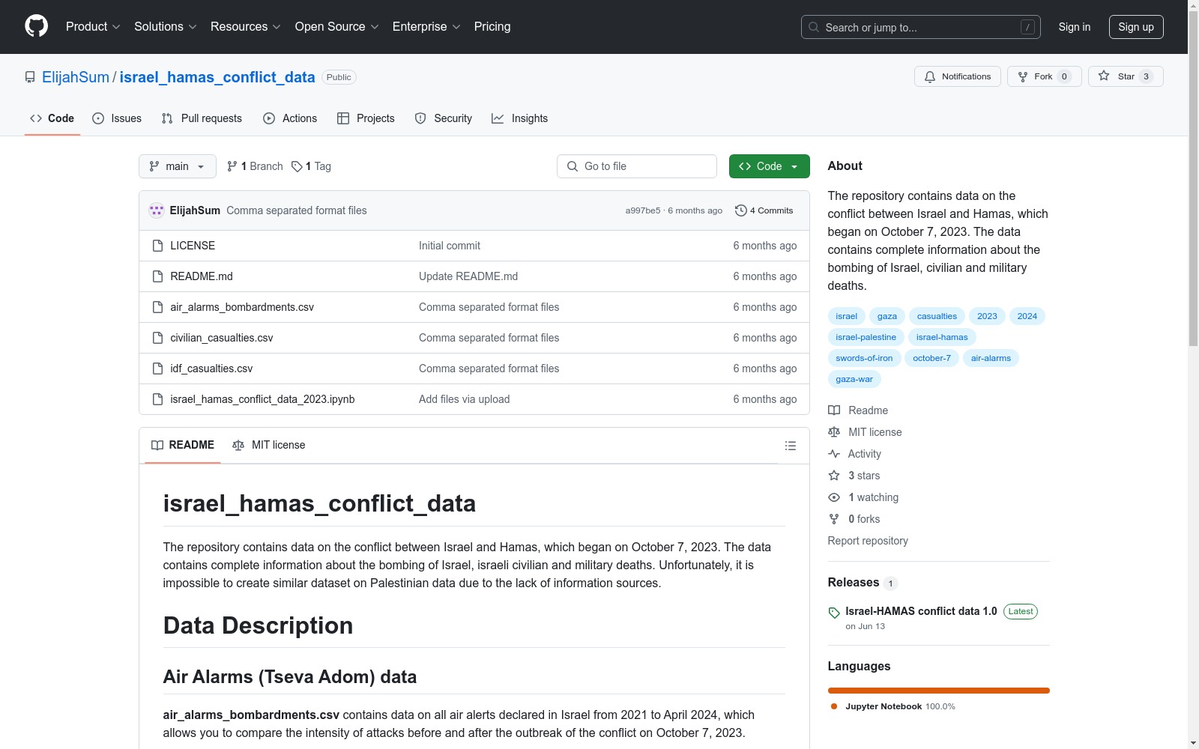Click the notifications bell icon
The height and width of the screenshot is (749, 1199).
tap(930, 76)
